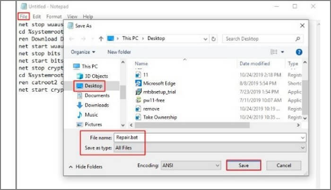The image size is (331, 190).
Task: Click file list vertical scroll down arrow
Action: tap(305, 118)
